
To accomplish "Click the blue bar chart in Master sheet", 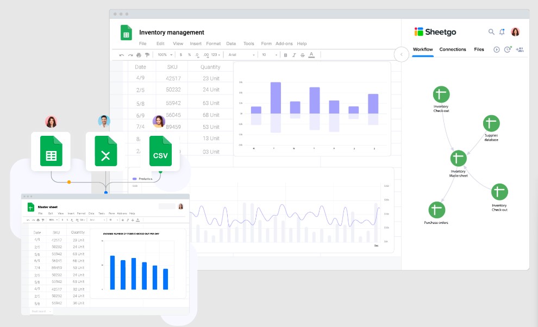I will coord(139,263).
